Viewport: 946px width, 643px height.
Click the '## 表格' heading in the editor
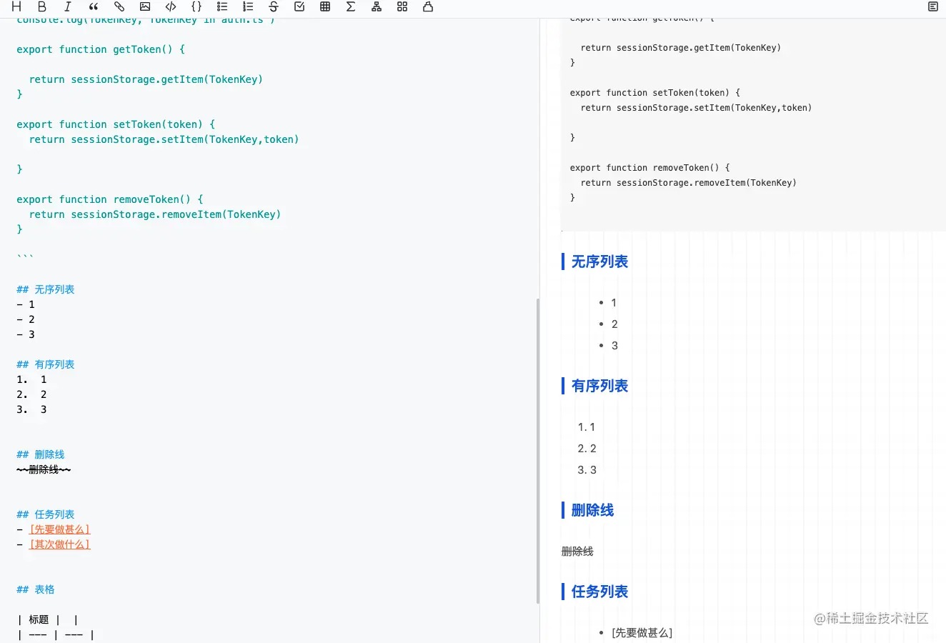[36, 589]
